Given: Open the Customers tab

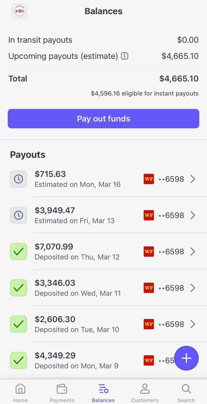Looking at the screenshot, I should [x=145, y=393].
